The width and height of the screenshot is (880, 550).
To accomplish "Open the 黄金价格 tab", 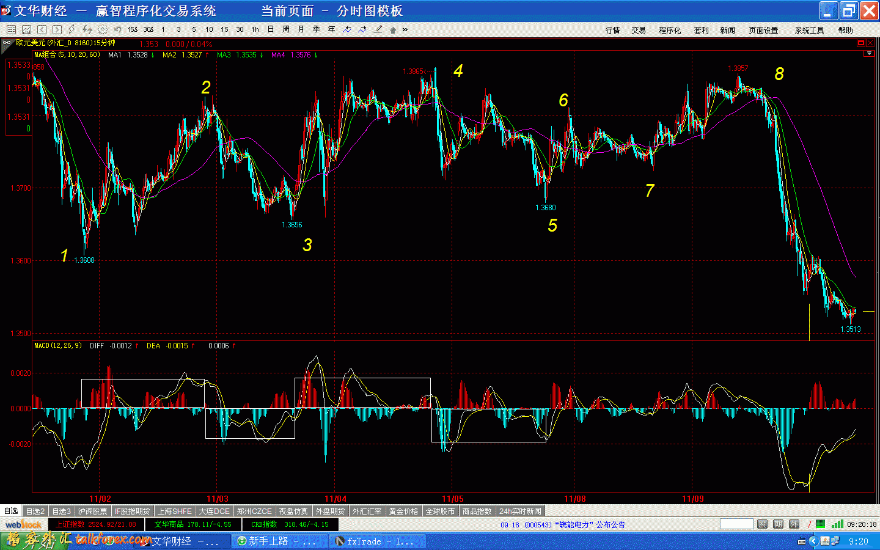I will click(404, 511).
